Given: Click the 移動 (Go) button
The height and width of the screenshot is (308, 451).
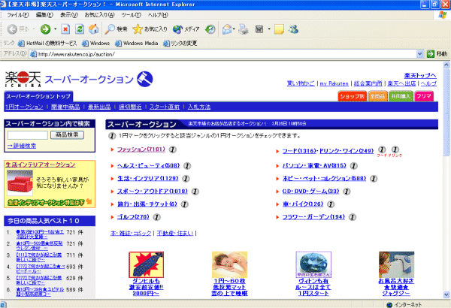Looking at the screenshot, I should [437, 54].
